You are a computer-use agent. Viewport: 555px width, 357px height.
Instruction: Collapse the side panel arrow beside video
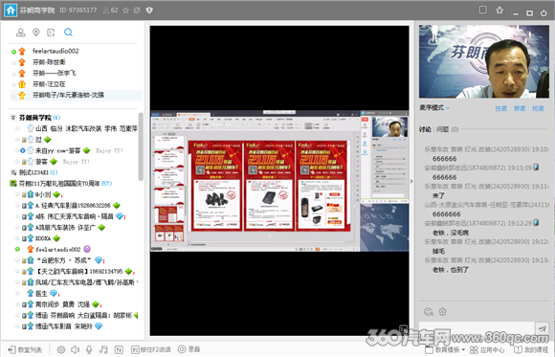(x=411, y=181)
